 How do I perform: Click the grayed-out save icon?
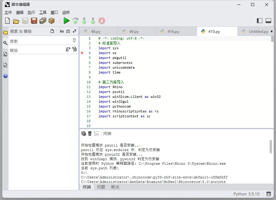[x=25, y=21]
